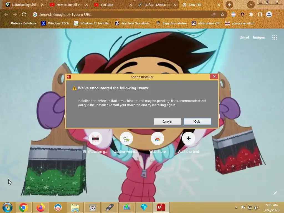Open the Rufus USB drive taskbar app
This screenshot has height=213, width=284.
(109, 207)
